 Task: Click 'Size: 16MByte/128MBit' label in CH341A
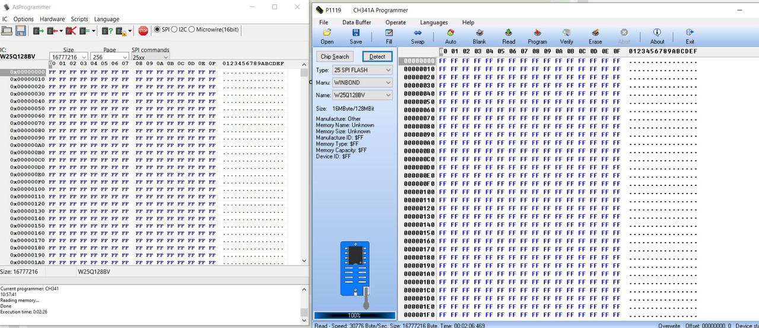(345, 108)
